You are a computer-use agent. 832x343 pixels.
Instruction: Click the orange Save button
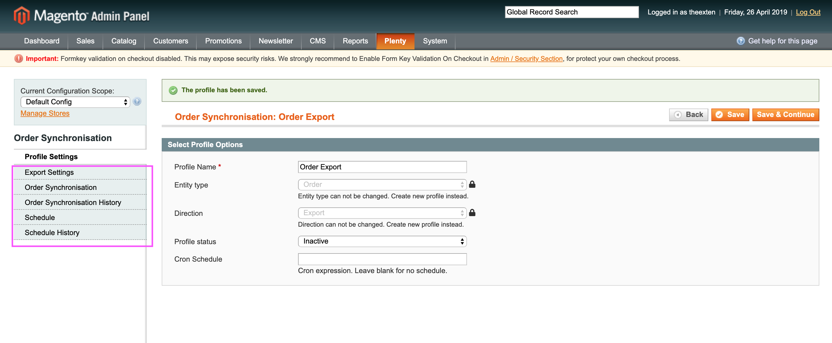click(730, 115)
